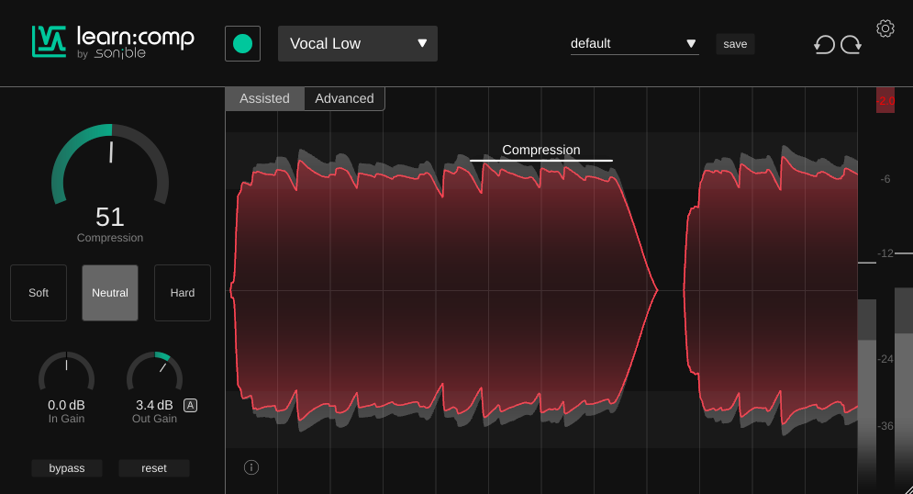Reset the red 2.0 peak indicator
913x494 pixels.
885,100
